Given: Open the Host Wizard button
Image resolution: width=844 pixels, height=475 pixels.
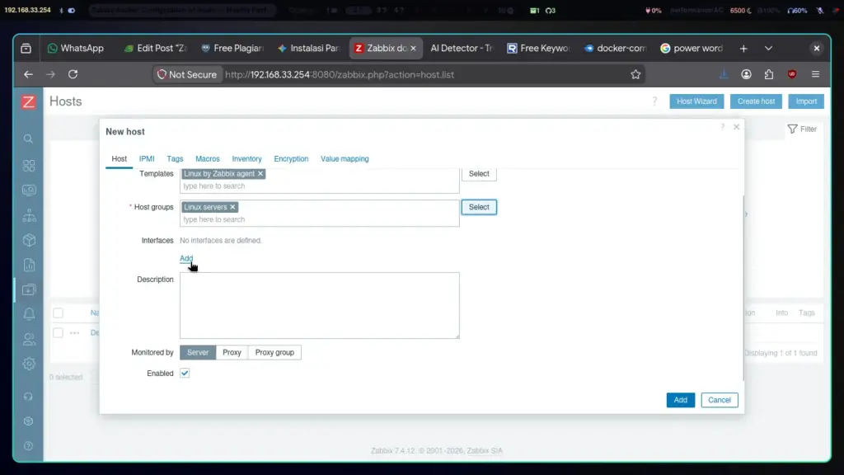Looking at the screenshot, I should pos(696,101).
